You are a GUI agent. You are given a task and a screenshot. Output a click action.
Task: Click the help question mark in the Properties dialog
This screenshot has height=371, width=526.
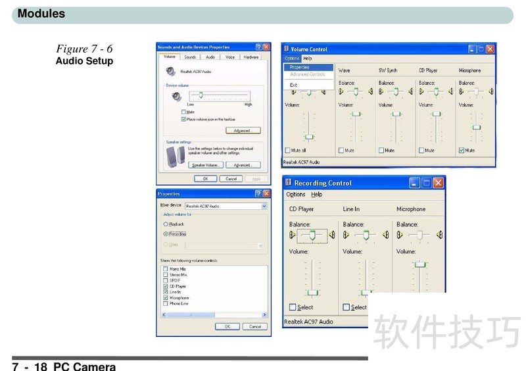coord(258,193)
